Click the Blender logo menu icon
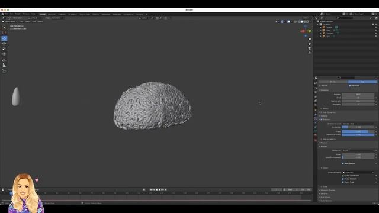This screenshot has width=379, height=213. [2, 14]
